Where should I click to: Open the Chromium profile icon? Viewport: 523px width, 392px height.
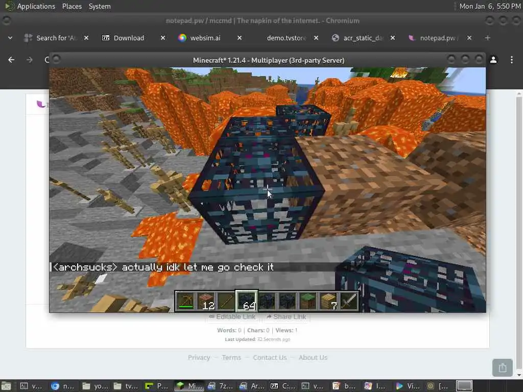click(x=493, y=60)
